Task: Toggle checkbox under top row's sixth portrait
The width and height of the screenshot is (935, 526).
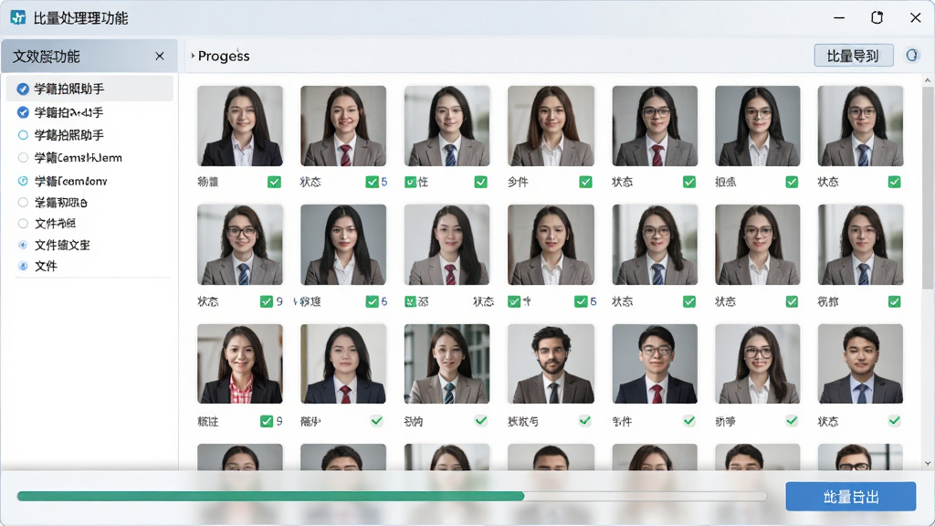Action: pyautogui.click(x=792, y=182)
